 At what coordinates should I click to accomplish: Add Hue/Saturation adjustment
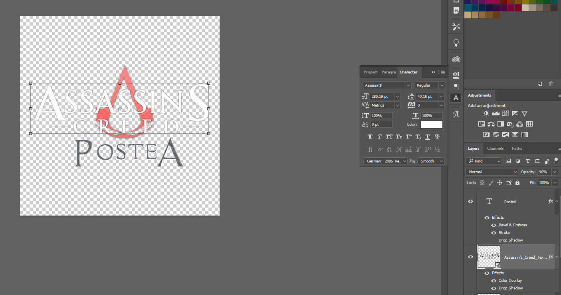point(481,124)
